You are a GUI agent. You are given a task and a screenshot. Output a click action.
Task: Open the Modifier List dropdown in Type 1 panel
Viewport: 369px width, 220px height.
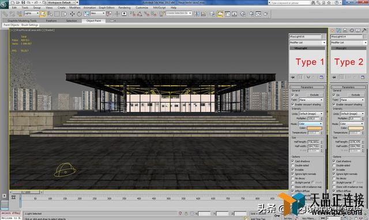307,43
